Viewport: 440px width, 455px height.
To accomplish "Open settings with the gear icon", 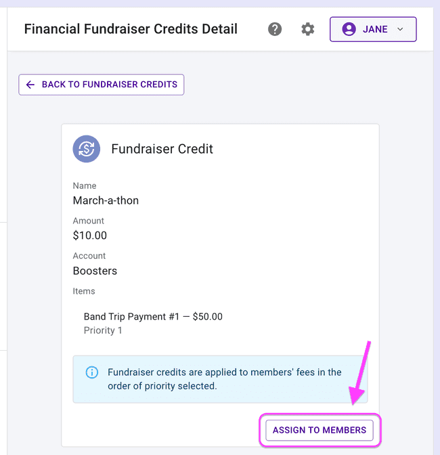I will 308,29.
